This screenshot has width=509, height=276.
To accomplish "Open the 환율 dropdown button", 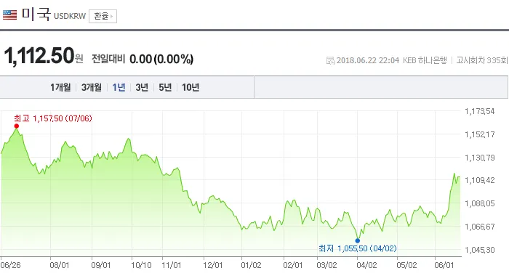I will click(x=103, y=16).
